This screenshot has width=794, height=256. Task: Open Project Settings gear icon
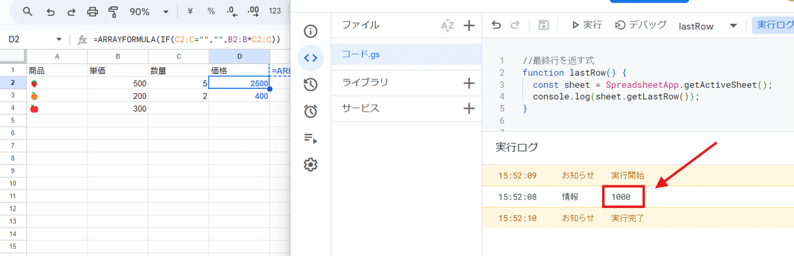[310, 164]
